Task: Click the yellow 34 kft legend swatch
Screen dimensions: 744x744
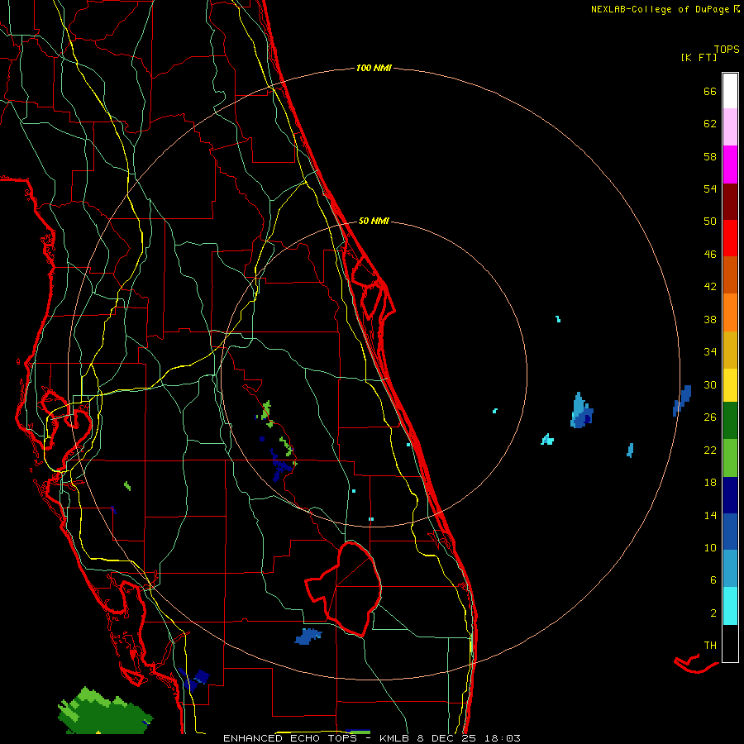Action: (x=730, y=384)
